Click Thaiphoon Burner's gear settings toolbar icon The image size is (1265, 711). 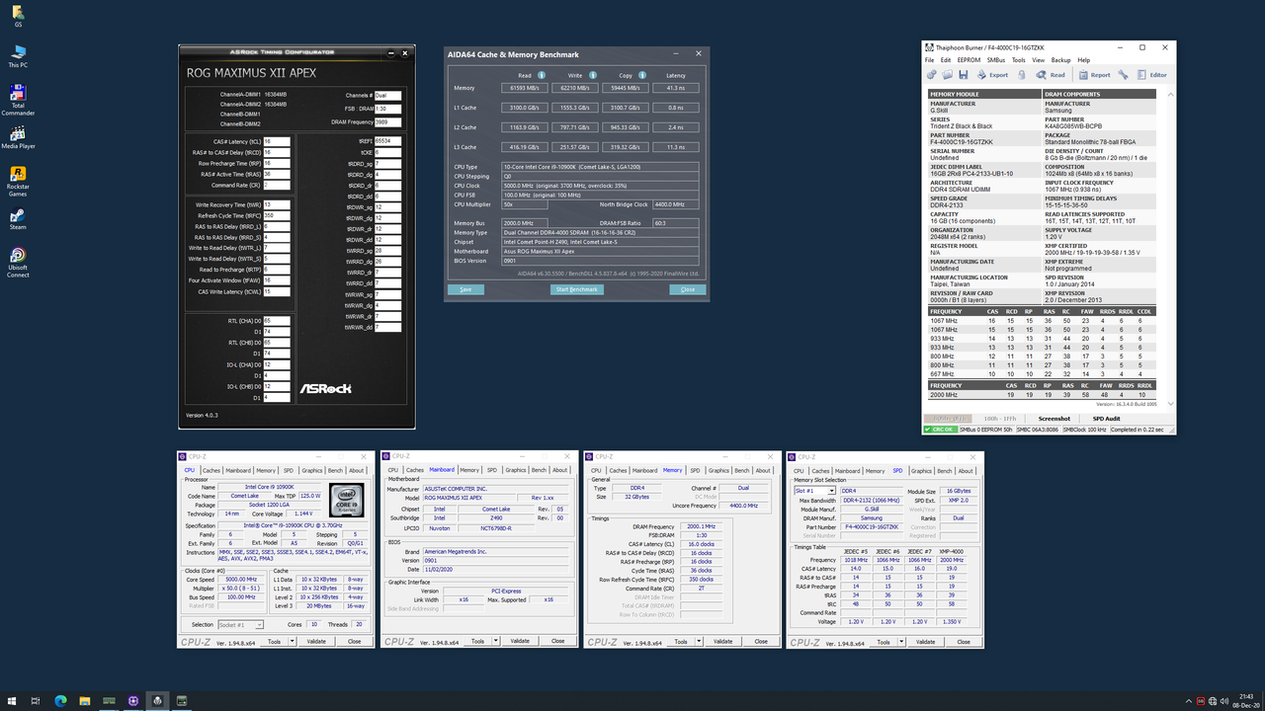pos(932,74)
